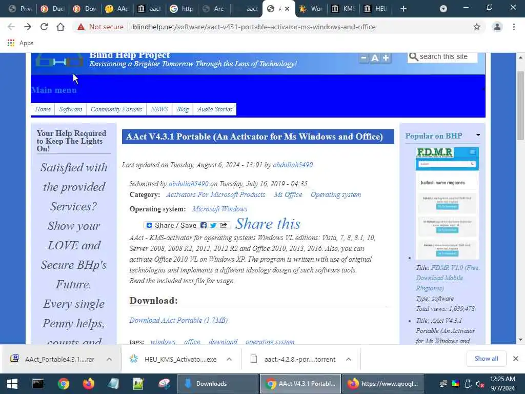This screenshot has width=525, height=394.
Task: Close the active AAct browser tab
Action: [287, 9]
